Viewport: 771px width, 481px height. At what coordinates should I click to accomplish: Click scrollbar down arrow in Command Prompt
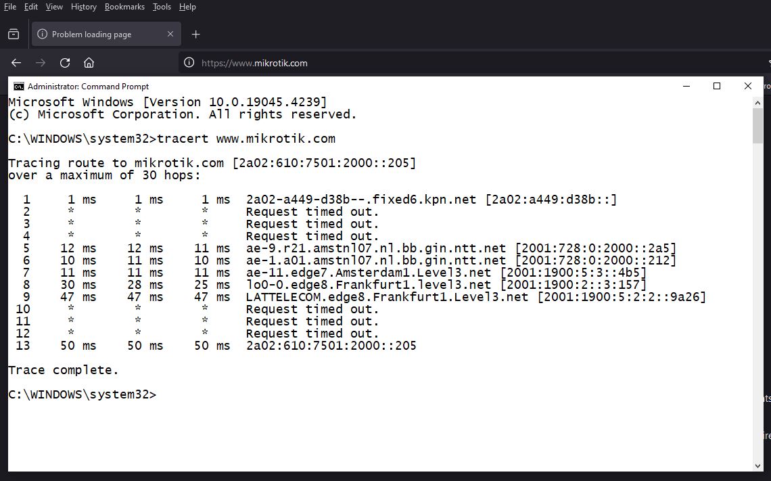pos(757,465)
